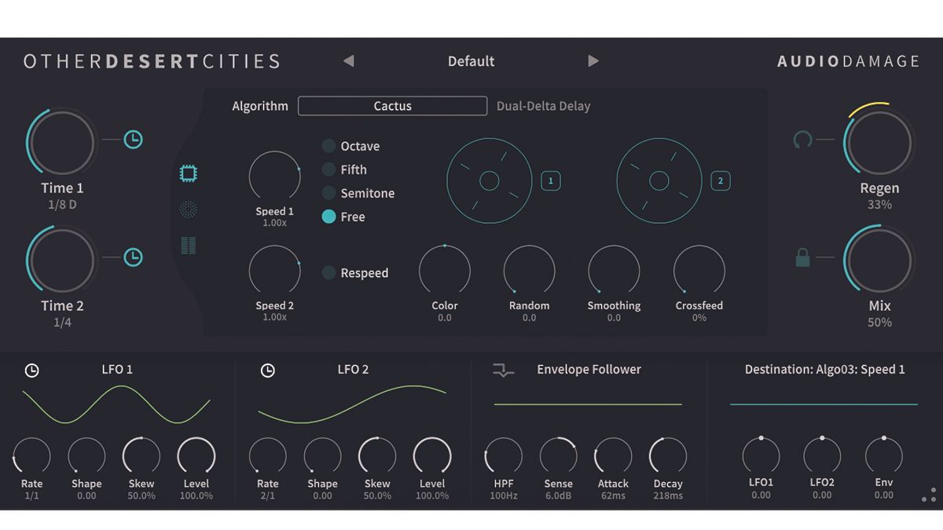Viewport: 943px width, 530px height.
Task: Open the Default preset menu
Action: point(471,61)
